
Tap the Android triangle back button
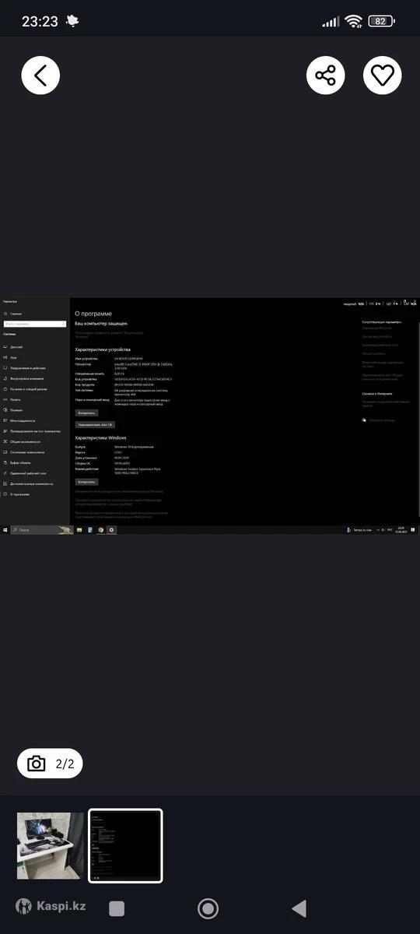(x=299, y=908)
